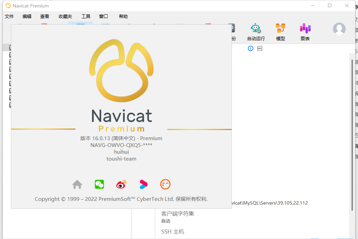Click the license key NAVG-OWVO-QXQ5 text
358x239 pixels.
pos(121,145)
